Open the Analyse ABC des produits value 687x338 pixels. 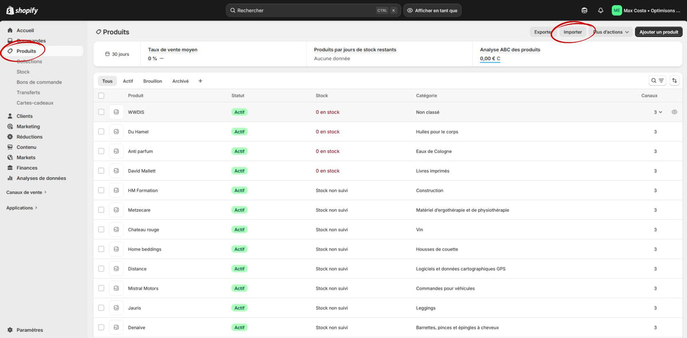[x=490, y=58]
